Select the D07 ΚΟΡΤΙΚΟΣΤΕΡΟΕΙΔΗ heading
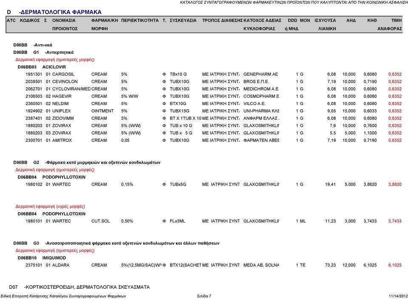Viewport: 408px width, 299px height. point(79,287)
